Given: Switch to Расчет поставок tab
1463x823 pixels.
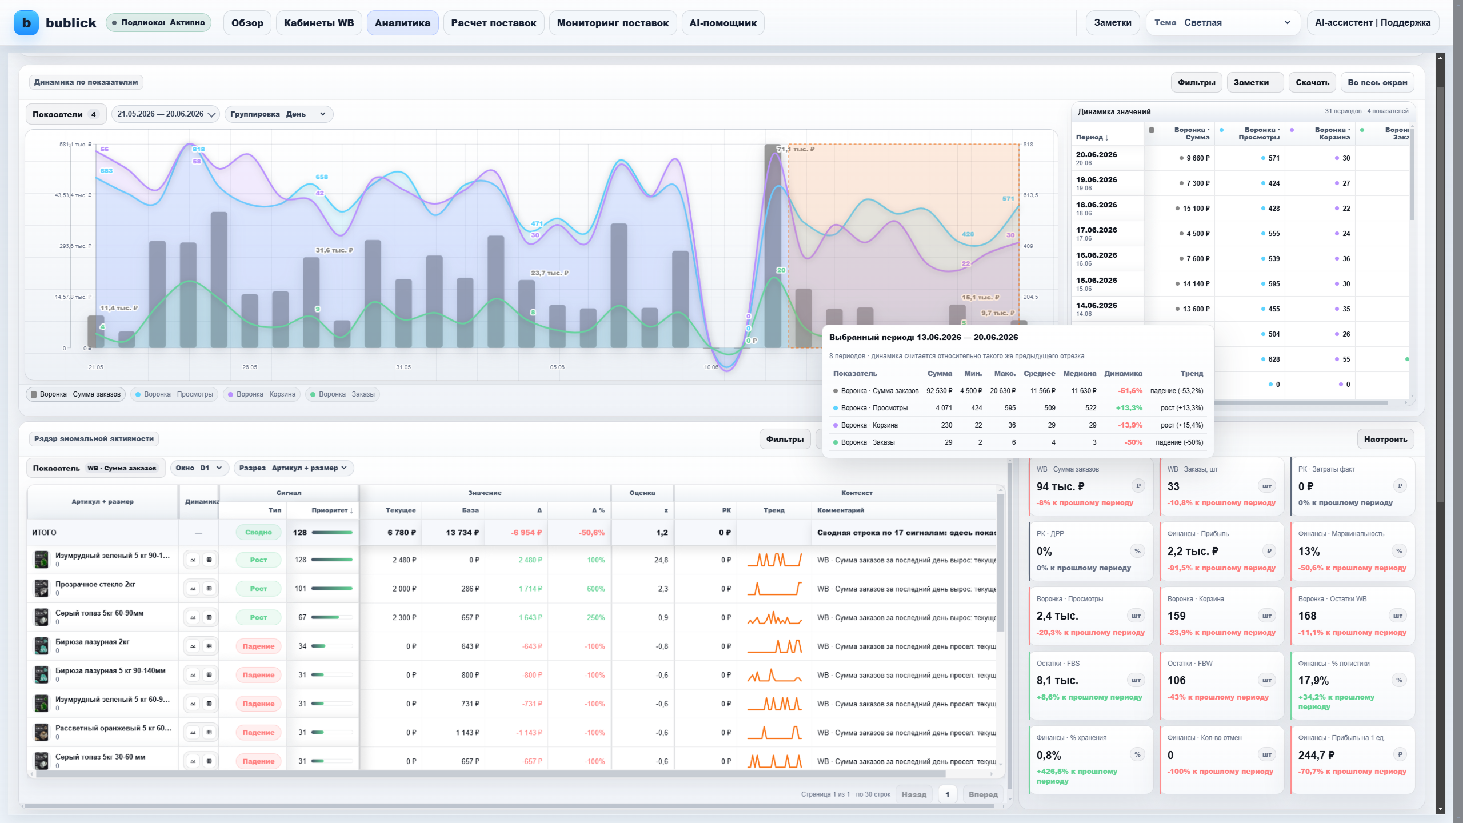Looking at the screenshot, I should click(x=494, y=23).
